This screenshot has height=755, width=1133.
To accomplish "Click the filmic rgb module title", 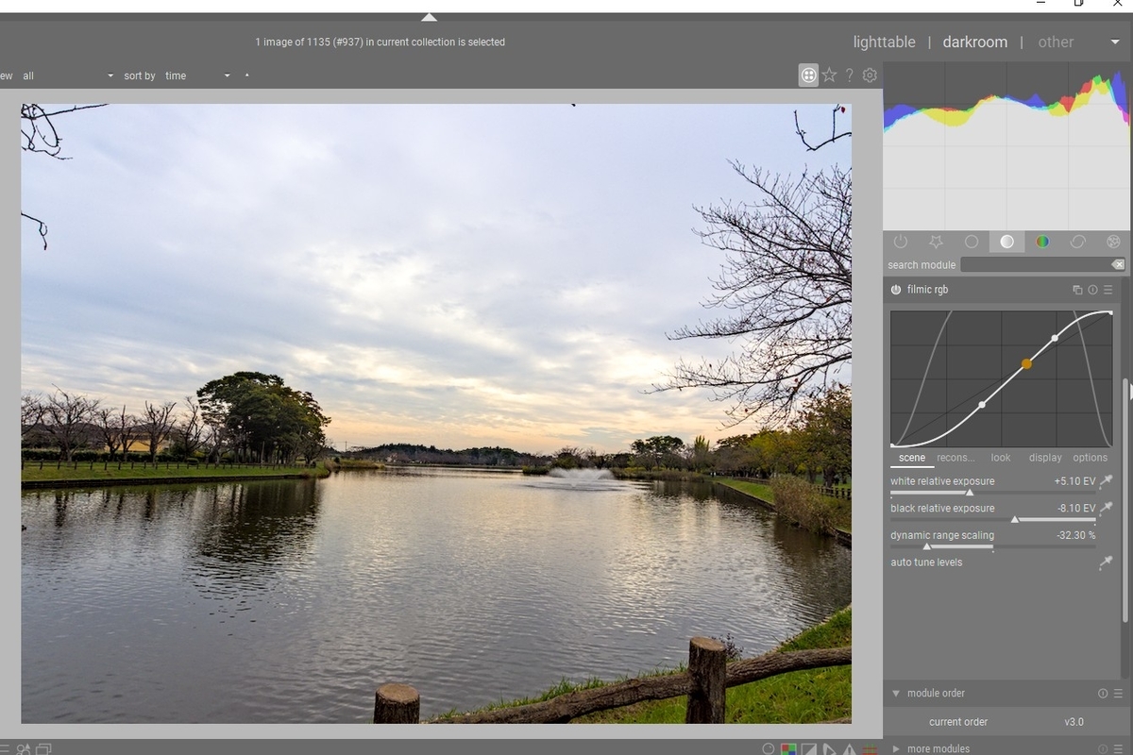I will pos(927,290).
